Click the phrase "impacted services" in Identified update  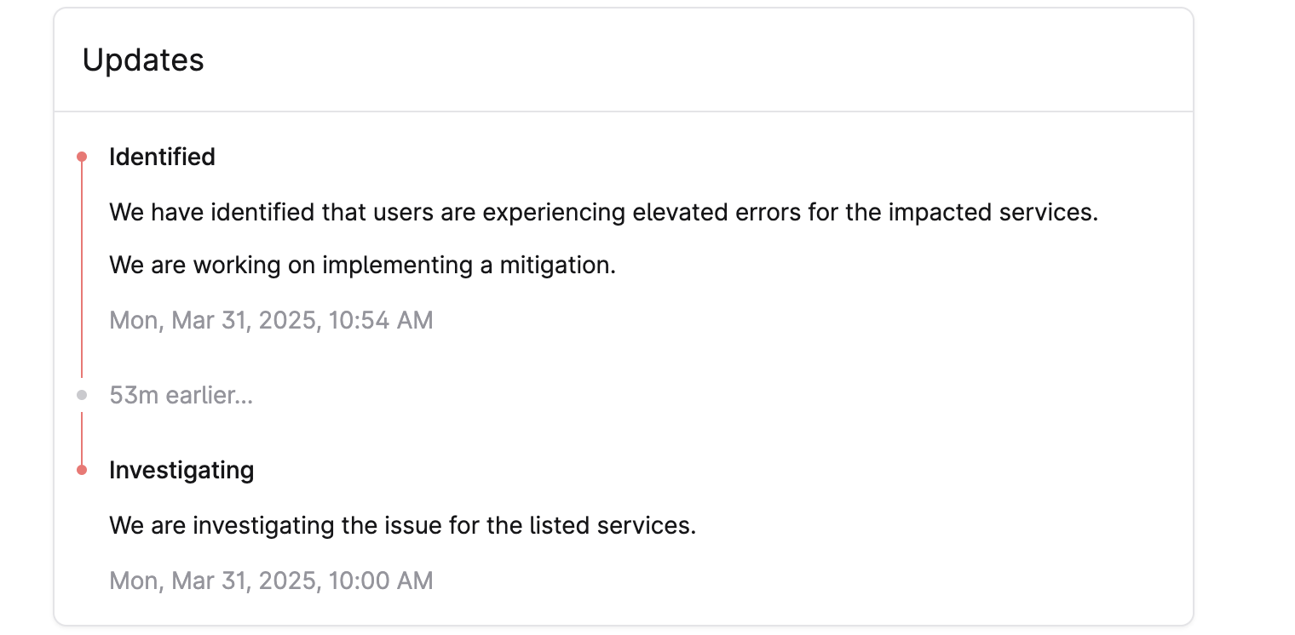pyautogui.click(x=993, y=211)
